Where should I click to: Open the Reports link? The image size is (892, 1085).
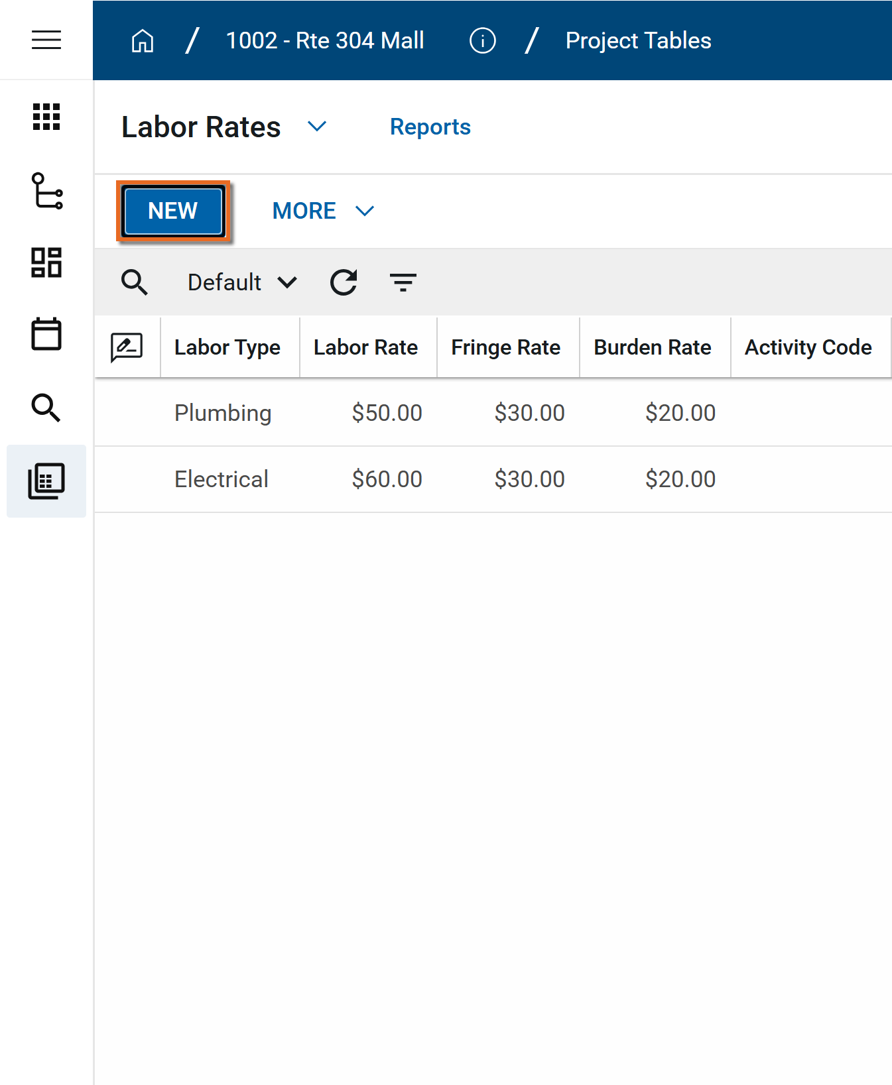pos(430,127)
